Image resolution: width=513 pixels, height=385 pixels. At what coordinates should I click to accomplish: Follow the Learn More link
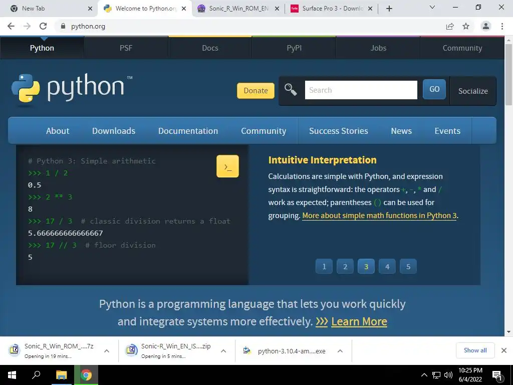click(359, 321)
